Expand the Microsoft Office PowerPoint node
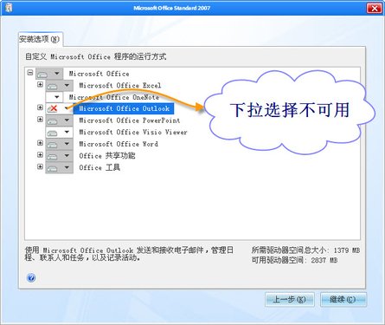 (x=40, y=120)
